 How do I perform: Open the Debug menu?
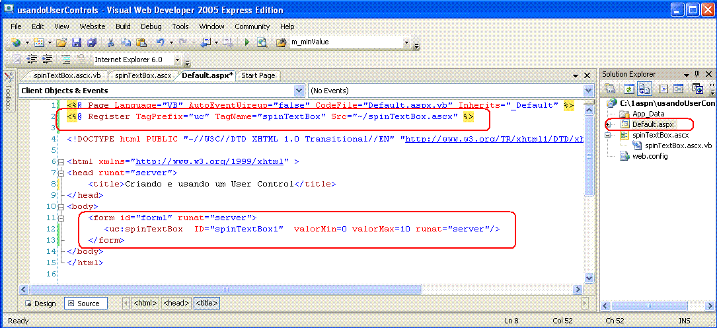click(x=151, y=26)
